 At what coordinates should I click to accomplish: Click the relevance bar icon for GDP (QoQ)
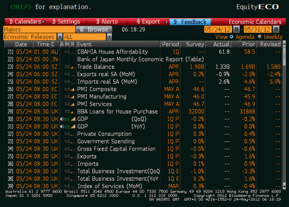(x=73, y=119)
